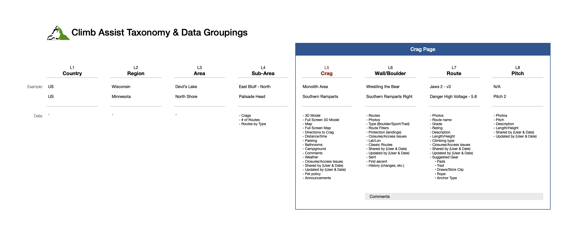Click the page title Climb Assist Taxonomy

(159, 32)
